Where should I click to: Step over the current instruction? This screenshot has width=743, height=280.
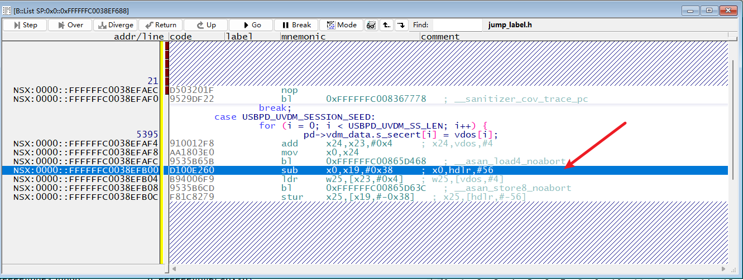70,25
